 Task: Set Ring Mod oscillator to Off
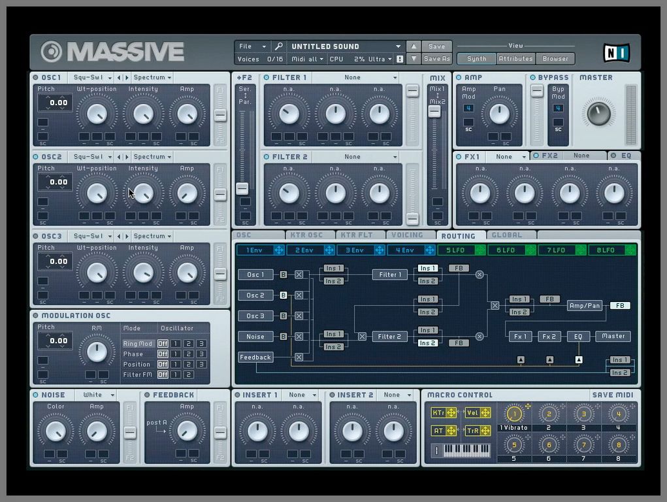tap(163, 344)
